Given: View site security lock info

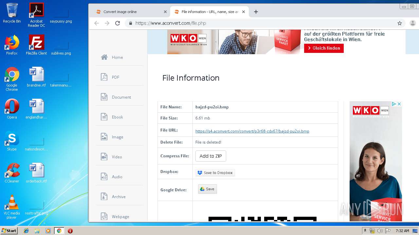Looking at the screenshot, I should (x=131, y=23).
